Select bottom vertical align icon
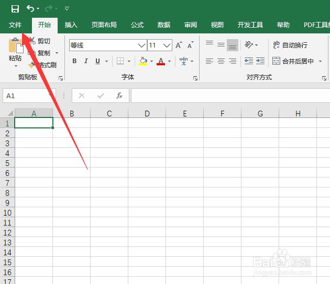The height and width of the screenshot is (284, 330). pyautogui.click(x=233, y=45)
